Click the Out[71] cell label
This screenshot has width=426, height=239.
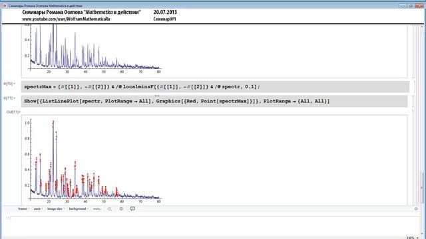pos(13,112)
